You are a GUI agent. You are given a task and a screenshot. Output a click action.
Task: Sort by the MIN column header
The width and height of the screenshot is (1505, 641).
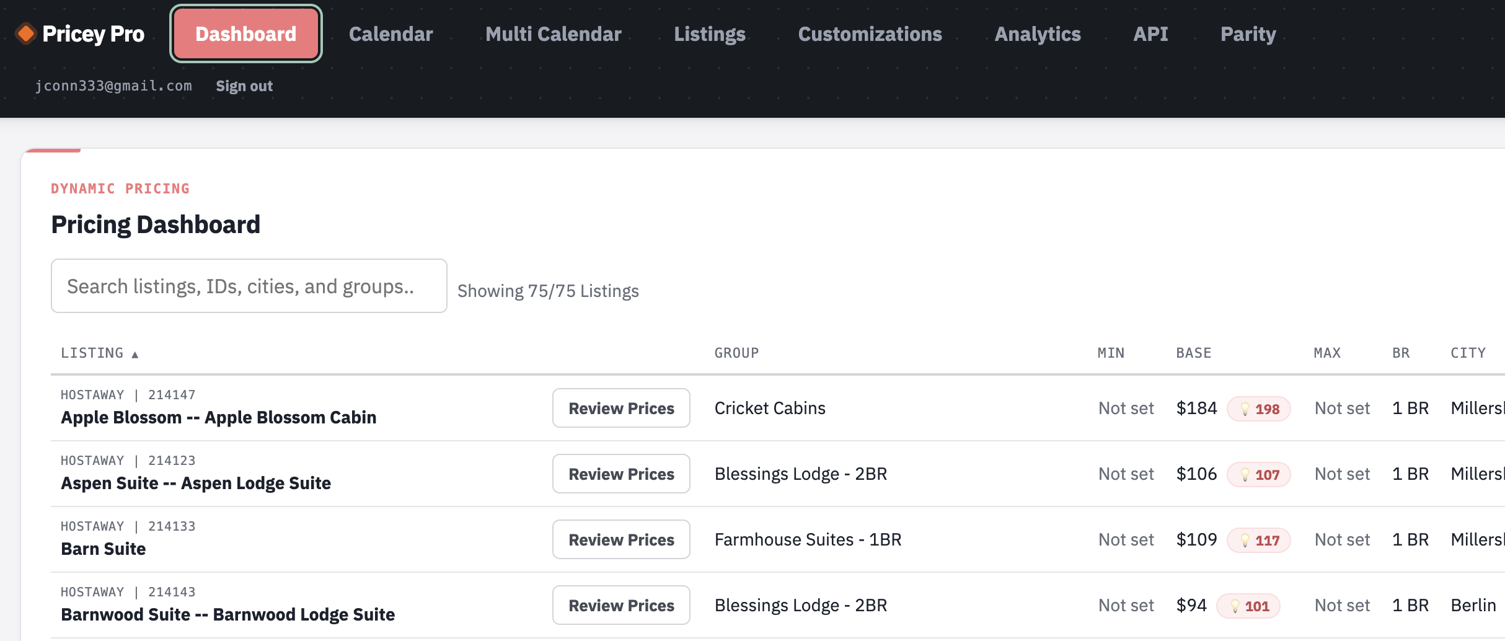point(1111,353)
